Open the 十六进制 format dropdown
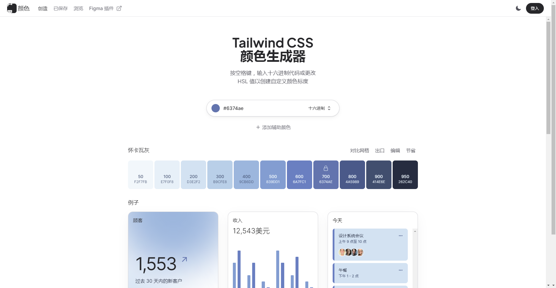This screenshot has width=556, height=288. pyautogui.click(x=320, y=108)
